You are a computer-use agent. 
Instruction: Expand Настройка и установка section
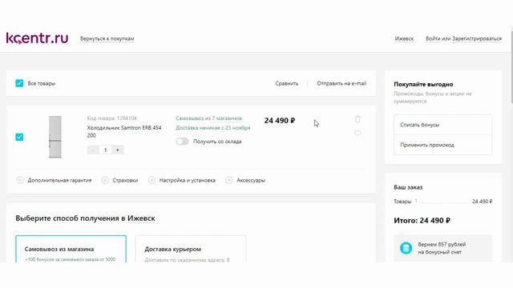click(187, 180)
